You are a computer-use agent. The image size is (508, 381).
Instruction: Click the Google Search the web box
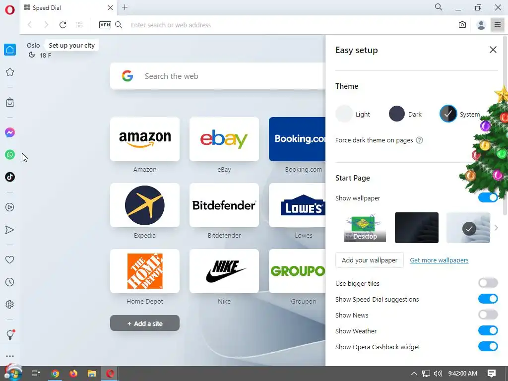[x=218, y=76]
